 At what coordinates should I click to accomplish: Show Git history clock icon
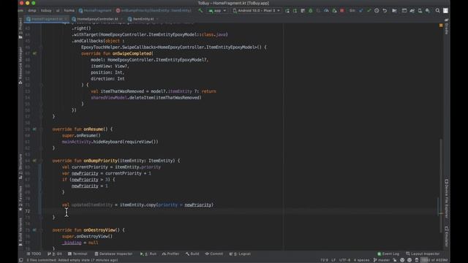tap(377, 11)
